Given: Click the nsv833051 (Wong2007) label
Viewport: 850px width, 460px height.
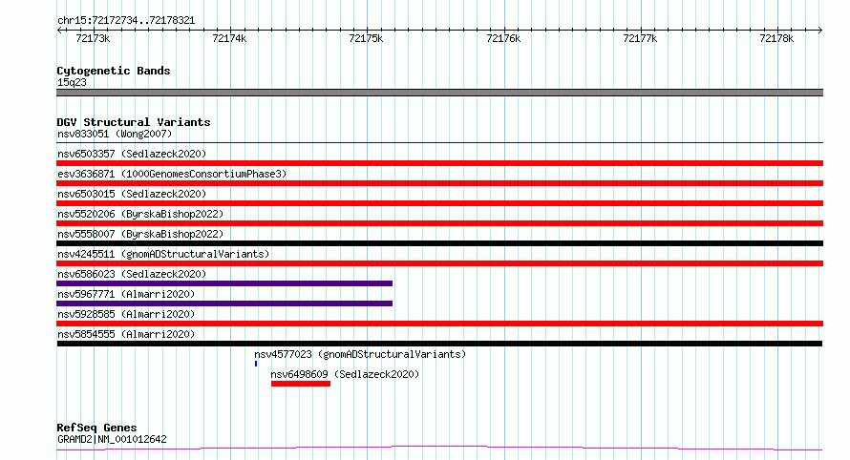Looking at the screenshot, I should pyautogui.click(x=115, y=134).
